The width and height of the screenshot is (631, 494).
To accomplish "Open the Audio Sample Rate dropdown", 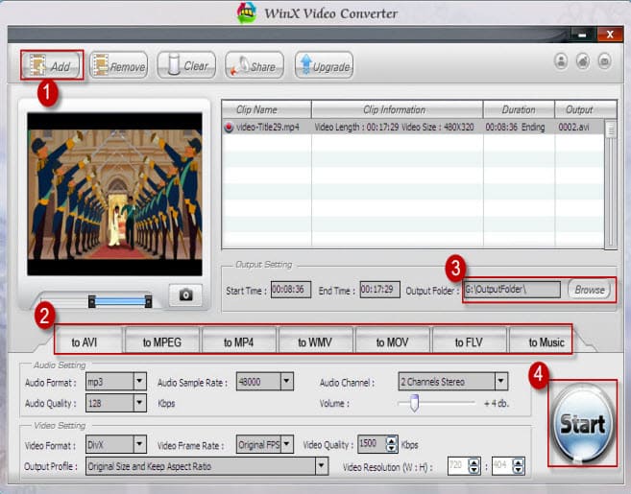I will [x=286, y=381].
